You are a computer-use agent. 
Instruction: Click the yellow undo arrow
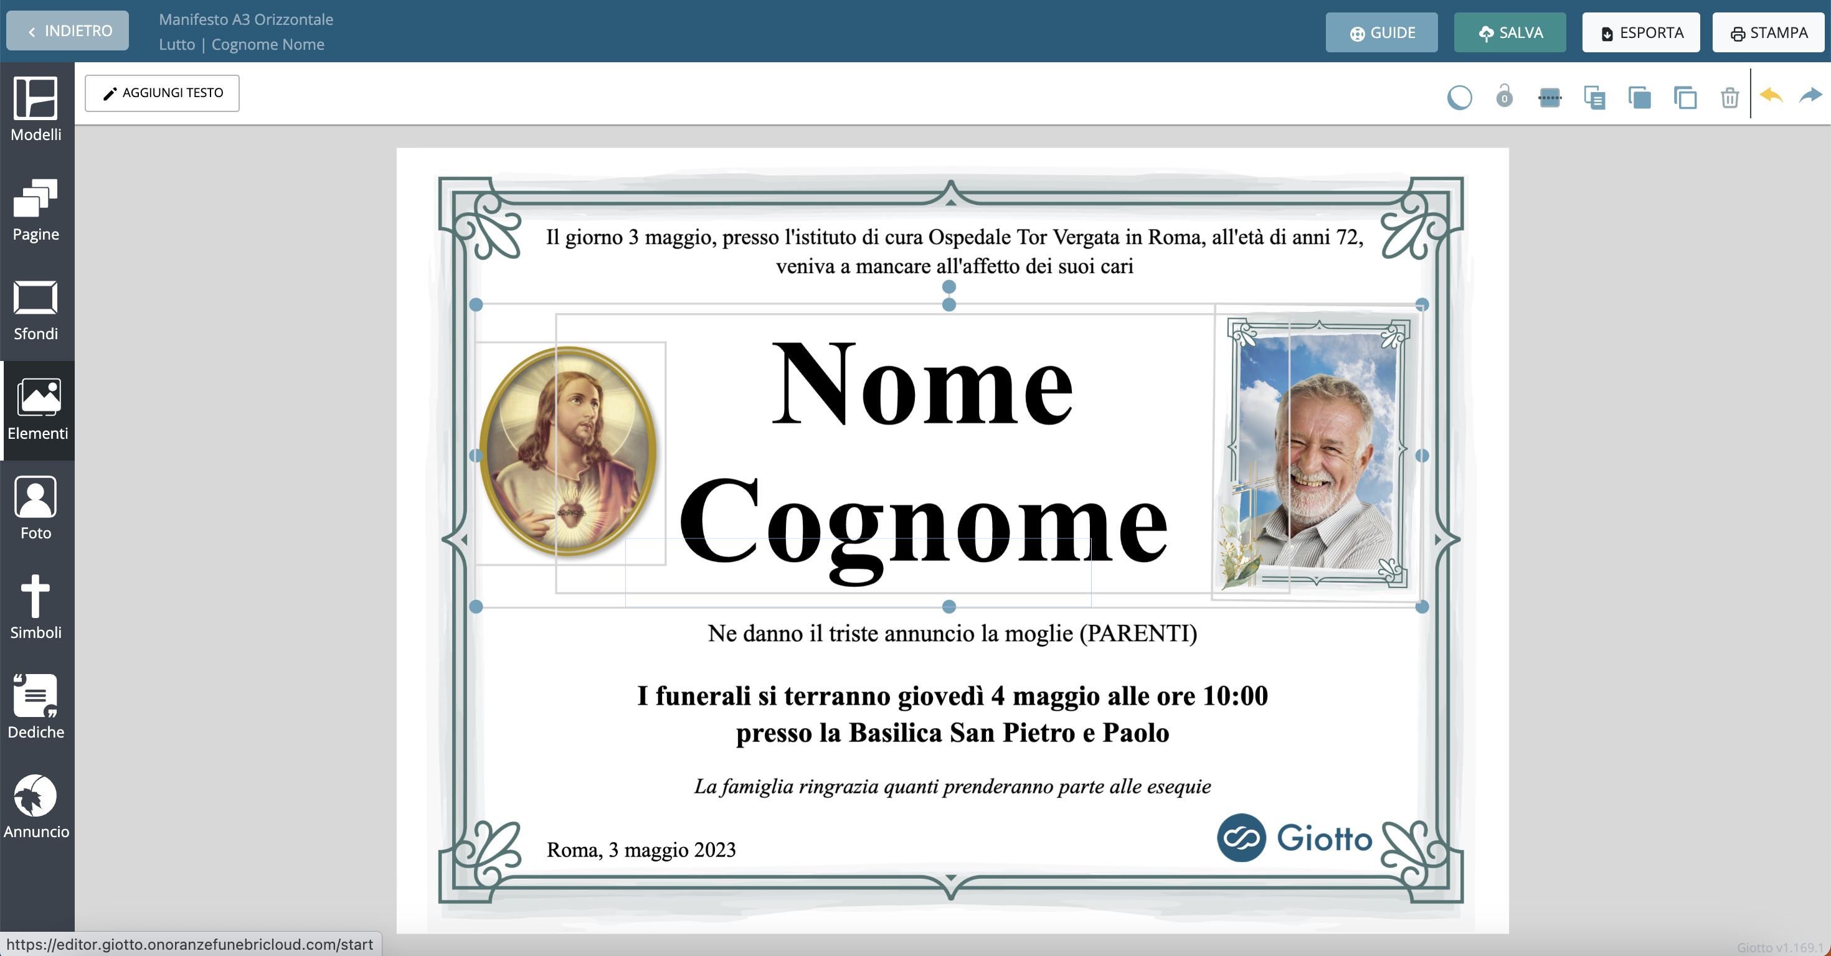pos(1771,95)
